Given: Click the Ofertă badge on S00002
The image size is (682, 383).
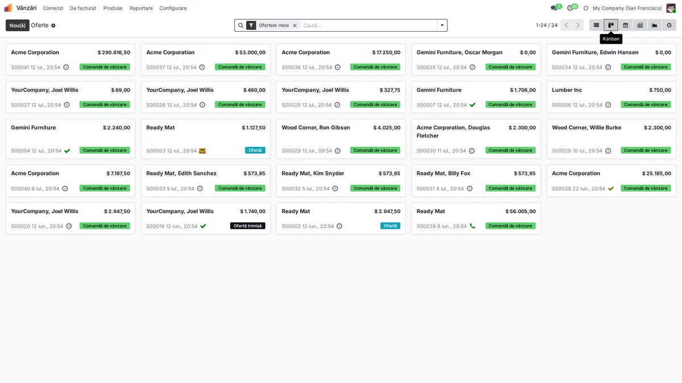Looking at the screenshot, I should point(390,226).
